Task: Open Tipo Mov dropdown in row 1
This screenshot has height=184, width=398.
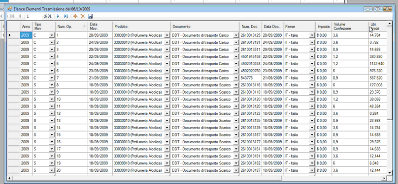Action: tap(52, 35)
